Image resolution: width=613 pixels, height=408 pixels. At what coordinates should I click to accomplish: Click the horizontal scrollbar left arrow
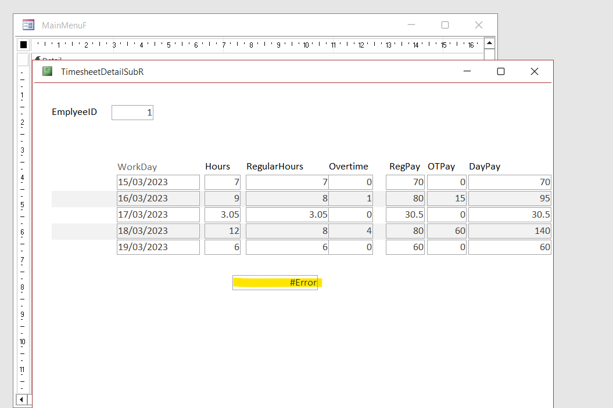point(23,399)
